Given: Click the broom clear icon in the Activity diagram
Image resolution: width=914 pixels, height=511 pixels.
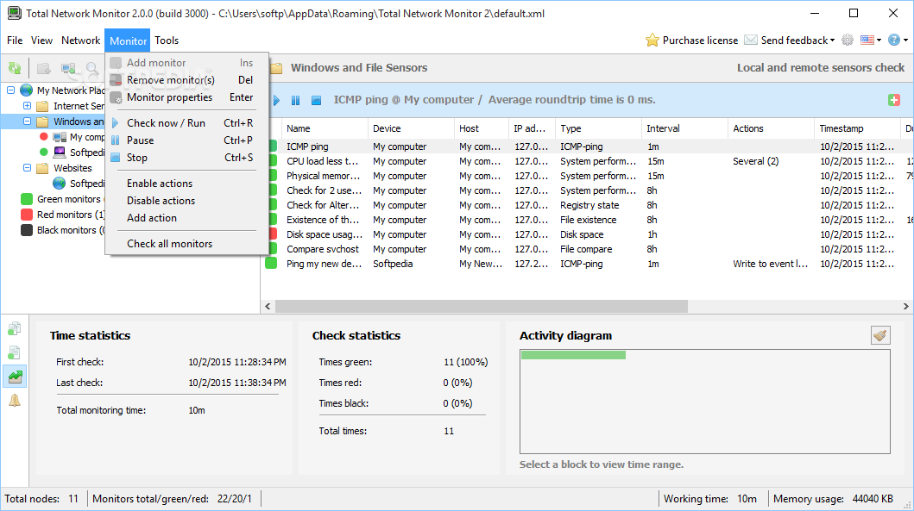Looking at the screenshot, I should point(880,335).
